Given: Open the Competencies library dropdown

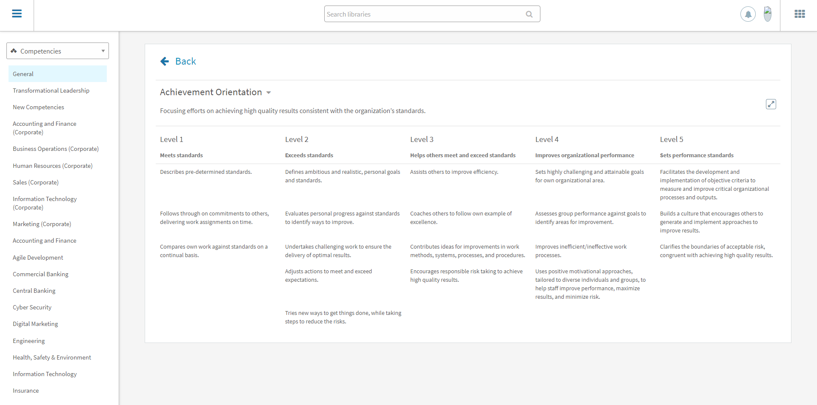Looking at the screenshot, I should click(x=57, y=51).
